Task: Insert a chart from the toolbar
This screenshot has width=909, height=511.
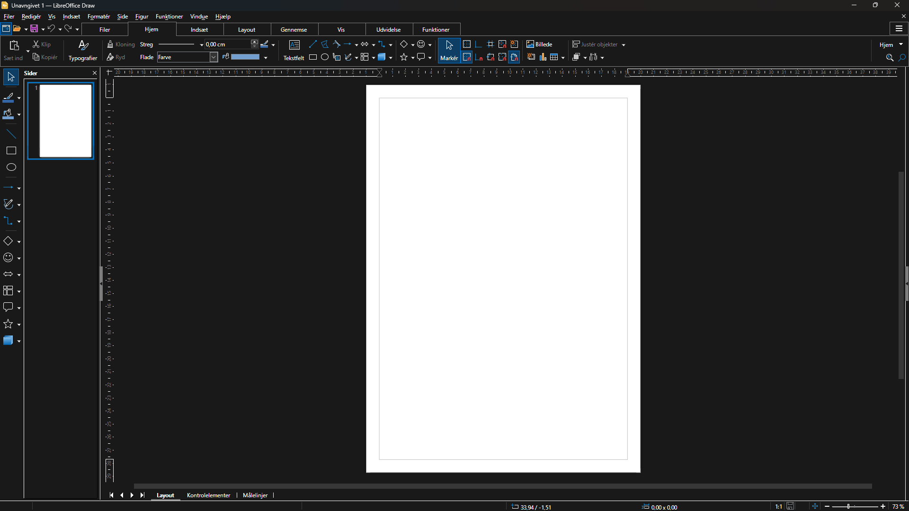Action: 543,57
